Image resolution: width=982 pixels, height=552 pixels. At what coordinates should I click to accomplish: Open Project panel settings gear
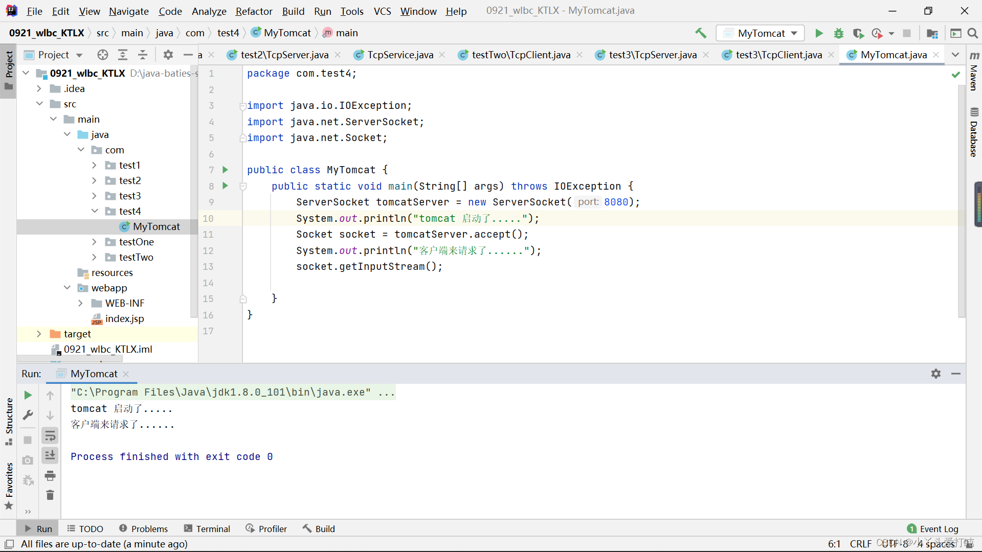click(x=168, y=55)
